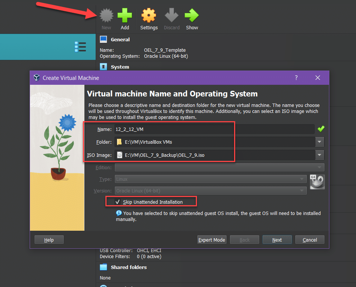Open the machine tools list menu icon

click(x=80, y=47)
